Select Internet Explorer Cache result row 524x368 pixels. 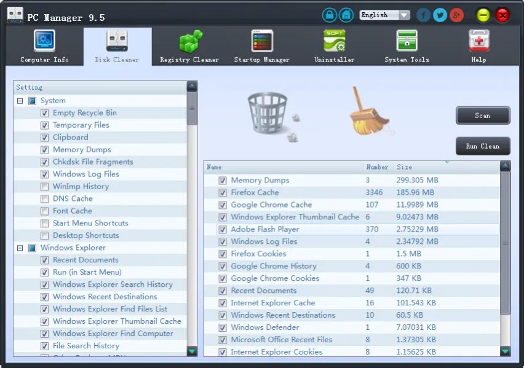352,303
